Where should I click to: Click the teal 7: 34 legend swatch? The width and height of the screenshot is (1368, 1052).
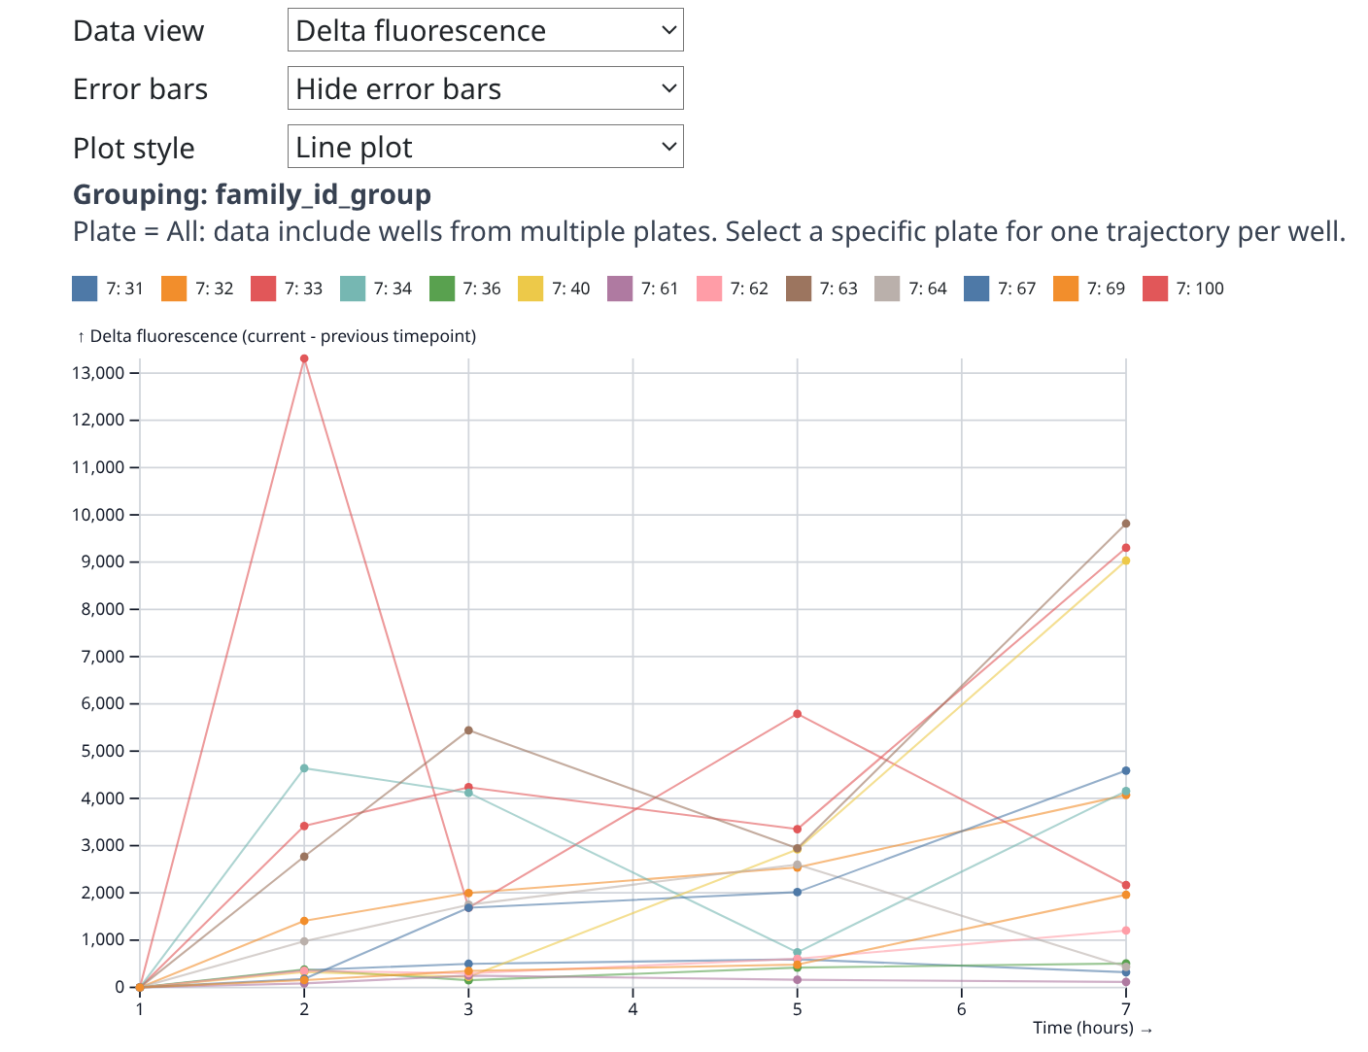click(353, 288)
